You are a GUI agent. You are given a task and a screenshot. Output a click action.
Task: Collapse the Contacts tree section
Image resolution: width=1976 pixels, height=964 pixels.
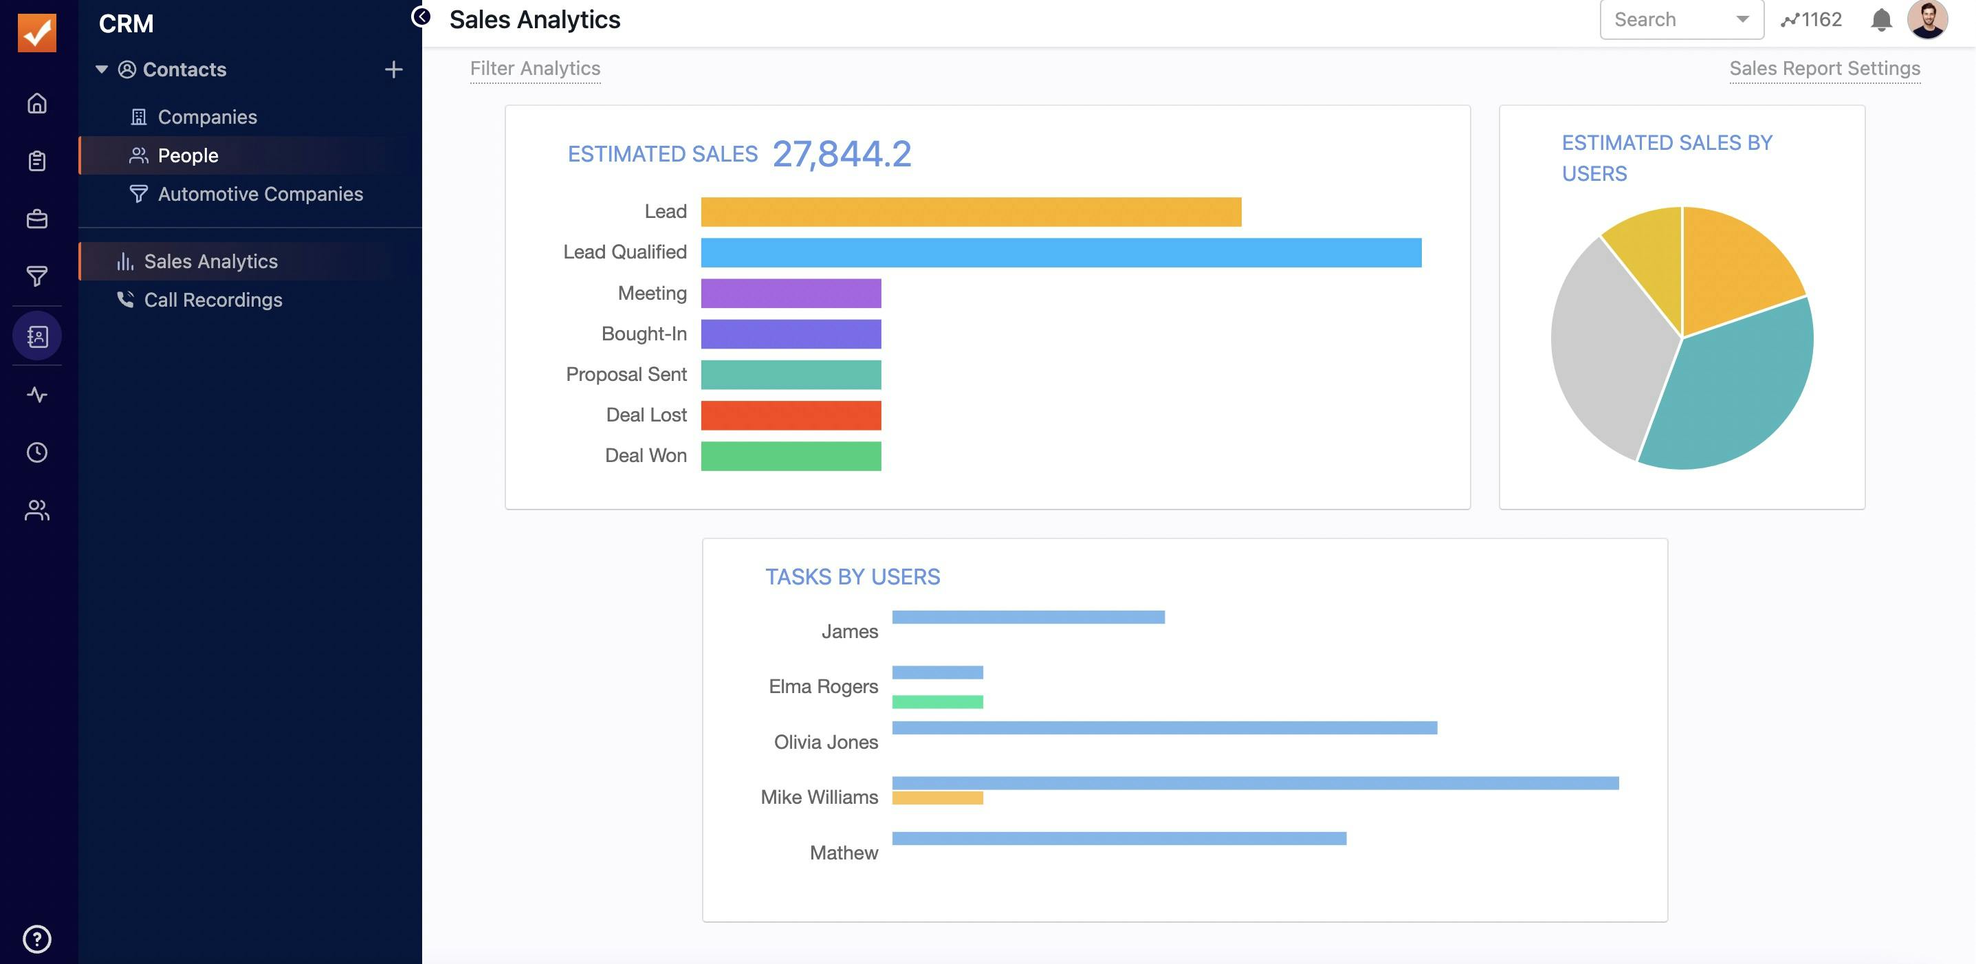pos(101,69)
